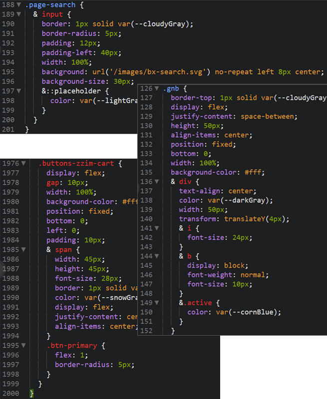Fold the '& b' block at line 144

157,256
